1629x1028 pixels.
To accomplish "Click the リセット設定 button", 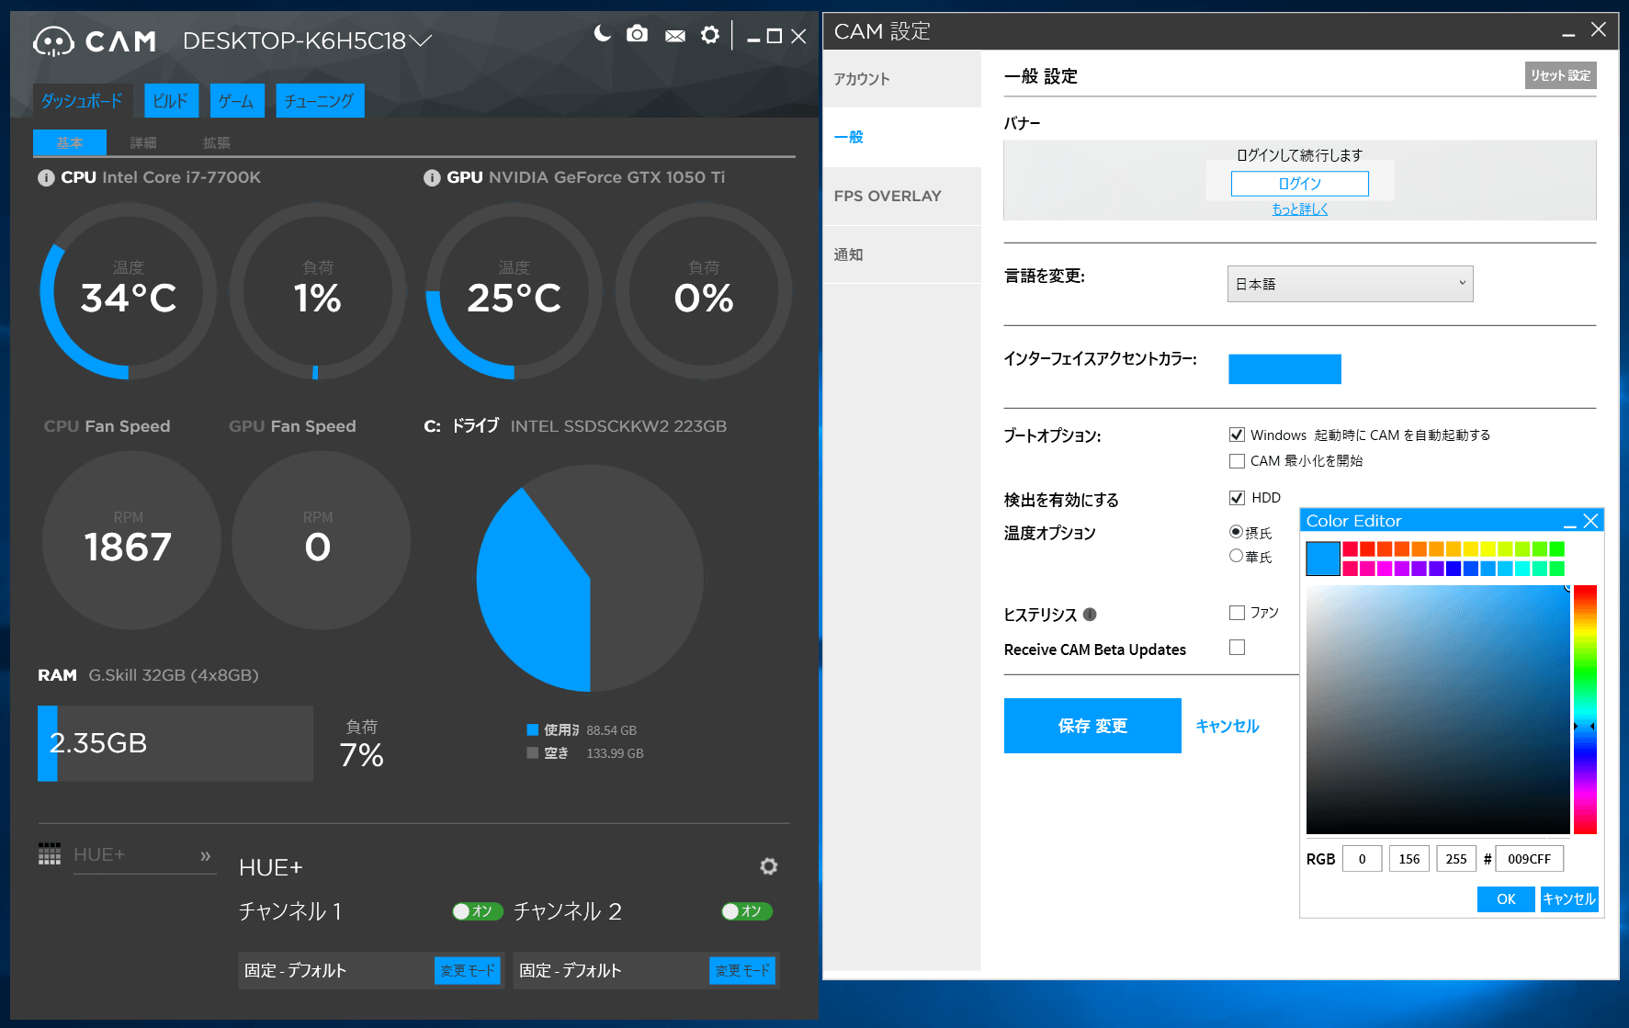I will 1560,75.
